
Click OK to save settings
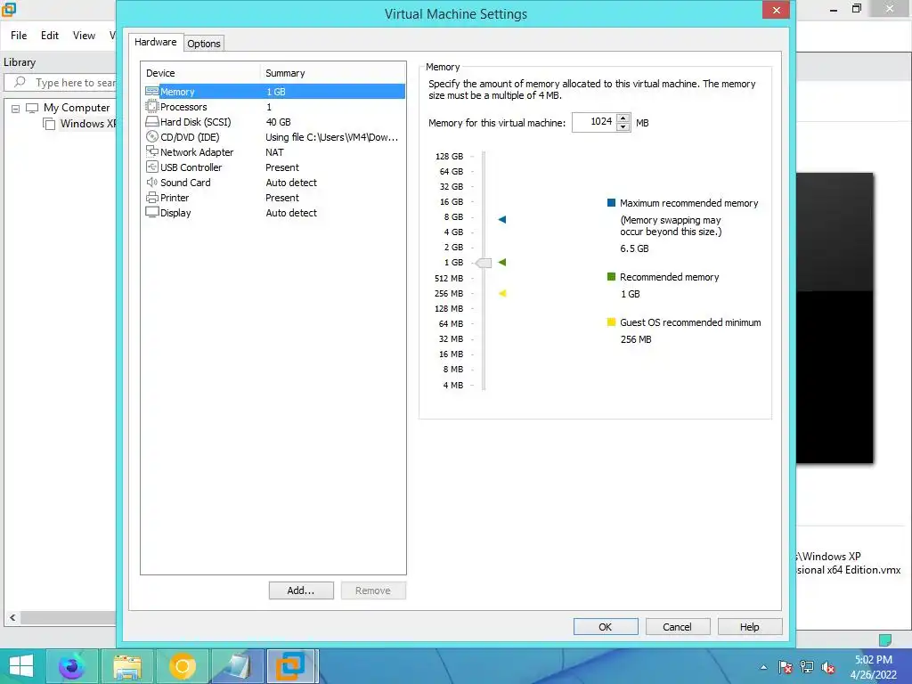[606, 626]
